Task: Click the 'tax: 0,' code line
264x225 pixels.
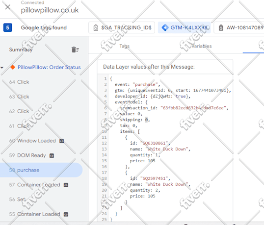Action: tap(129, 125)
